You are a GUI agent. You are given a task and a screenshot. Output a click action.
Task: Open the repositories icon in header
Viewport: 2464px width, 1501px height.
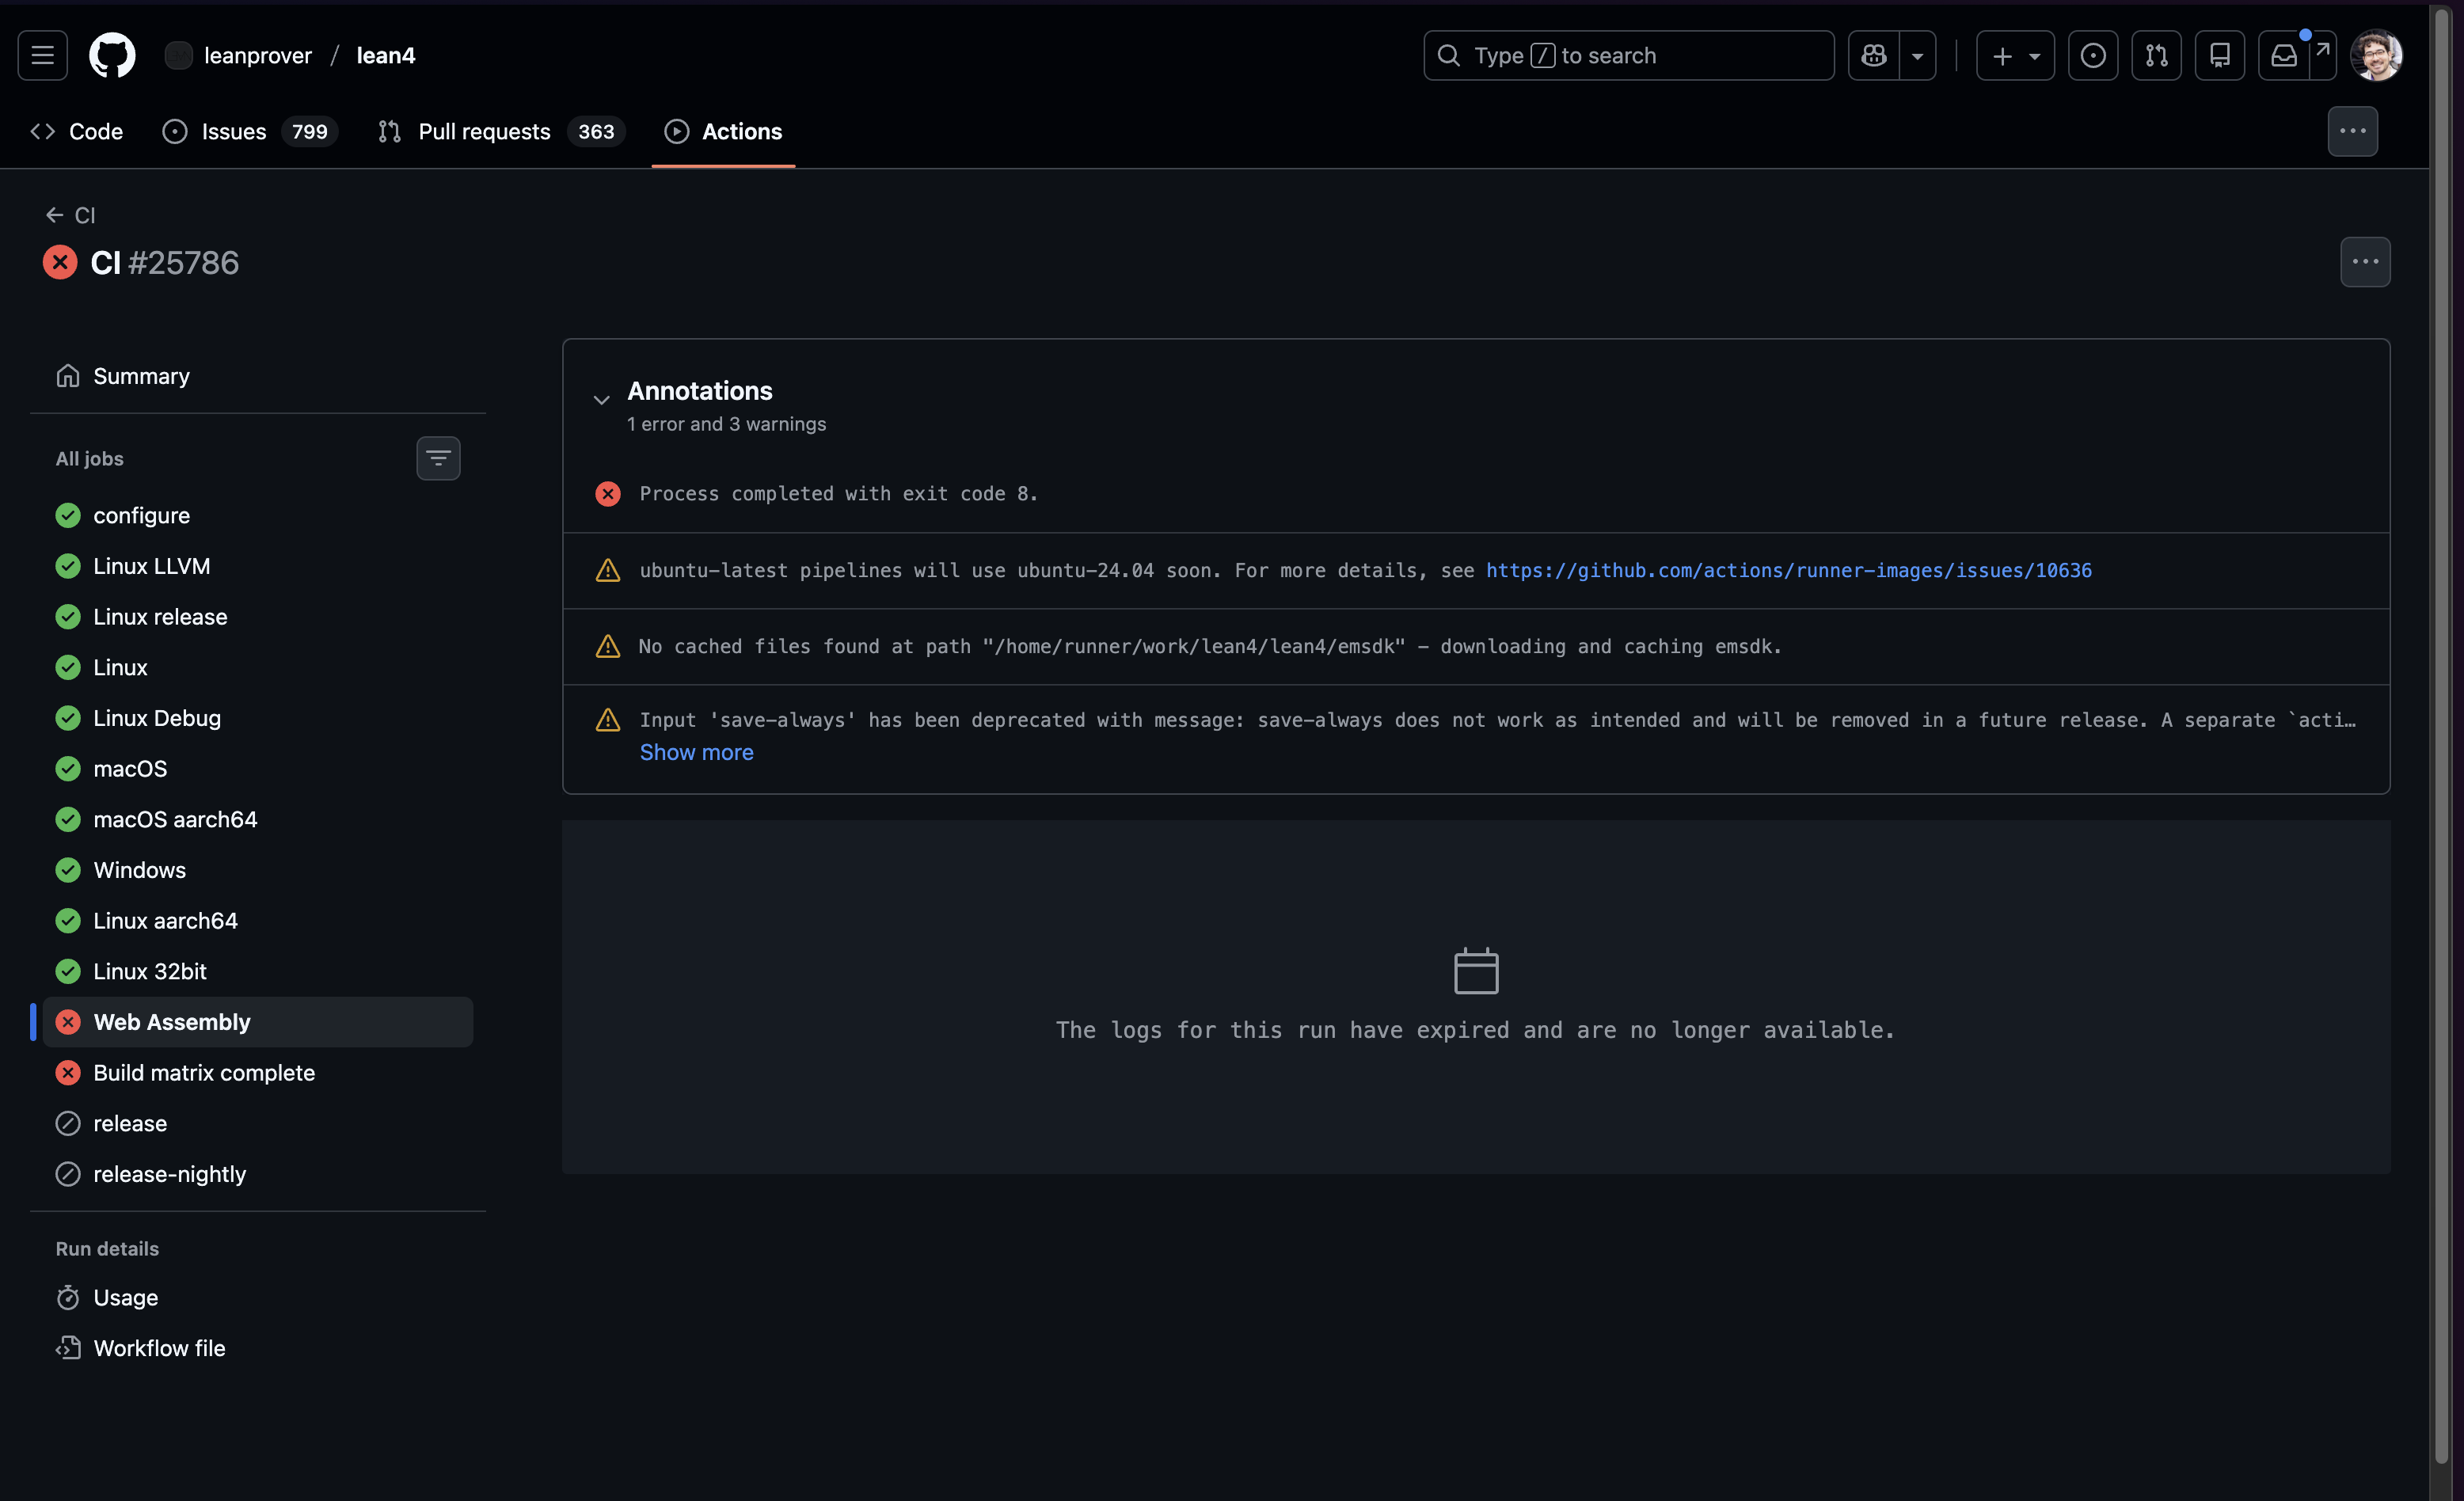[2219, 55]
